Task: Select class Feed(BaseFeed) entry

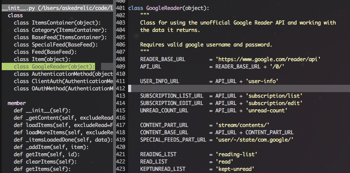Action: pos(45,52)
